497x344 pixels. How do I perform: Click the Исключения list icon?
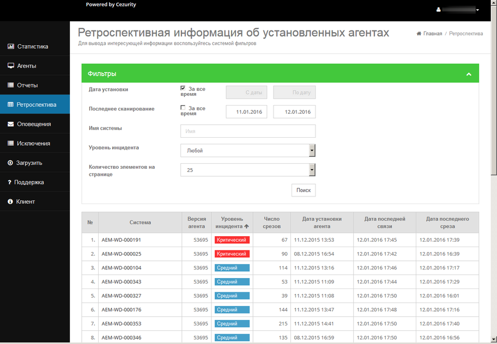tap(11, 143)
